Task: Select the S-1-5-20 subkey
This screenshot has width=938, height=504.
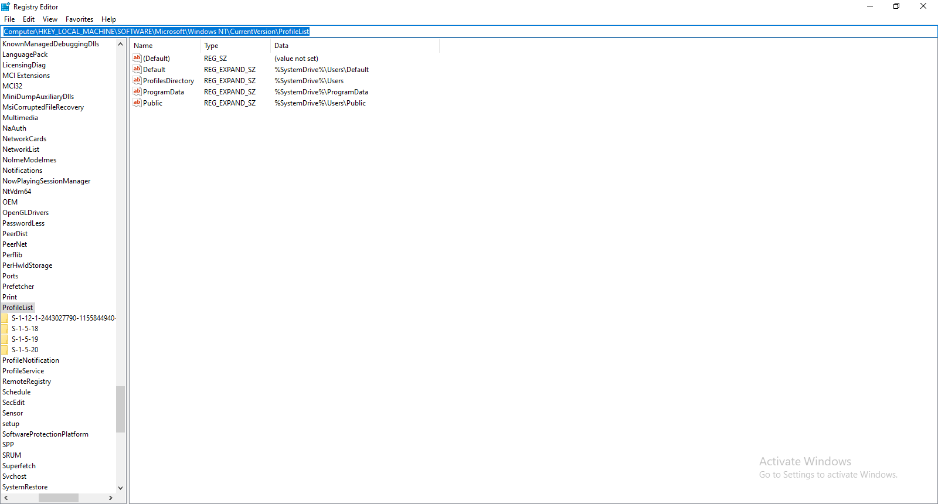Action: point(25,350)
